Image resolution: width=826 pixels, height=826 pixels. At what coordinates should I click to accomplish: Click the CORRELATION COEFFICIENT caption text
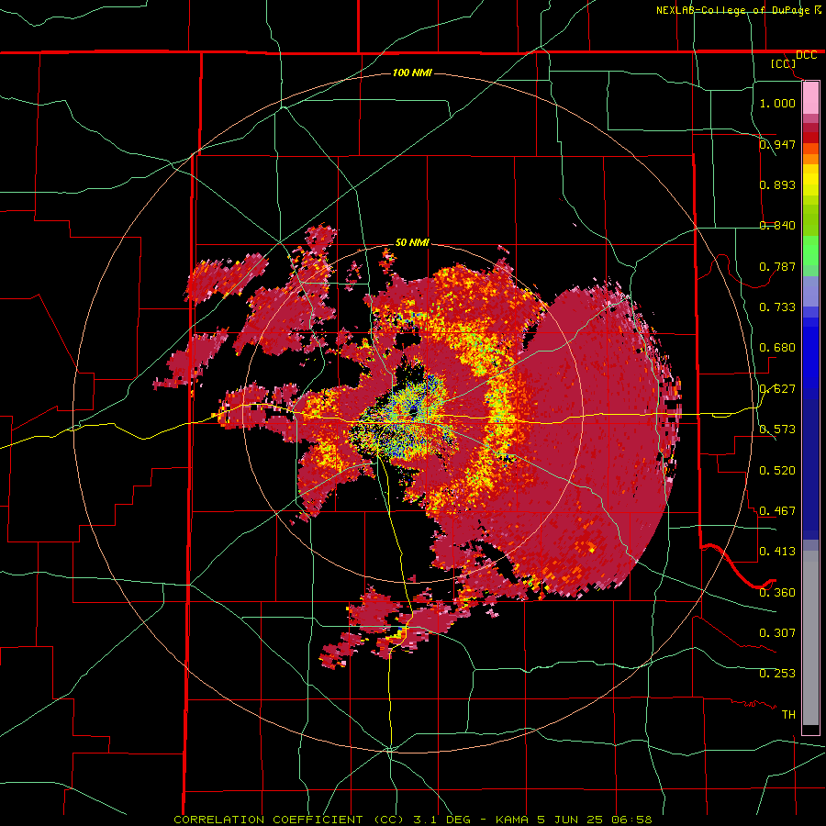click(268, 820)
